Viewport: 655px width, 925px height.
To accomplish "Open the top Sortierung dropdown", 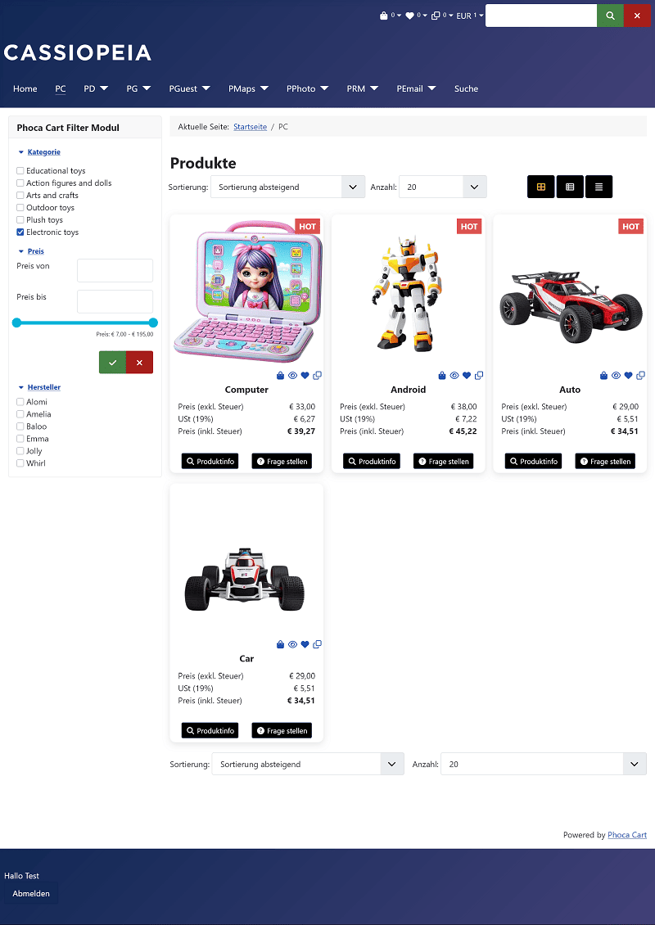I will pyautogui.click(x=287, y=187).
